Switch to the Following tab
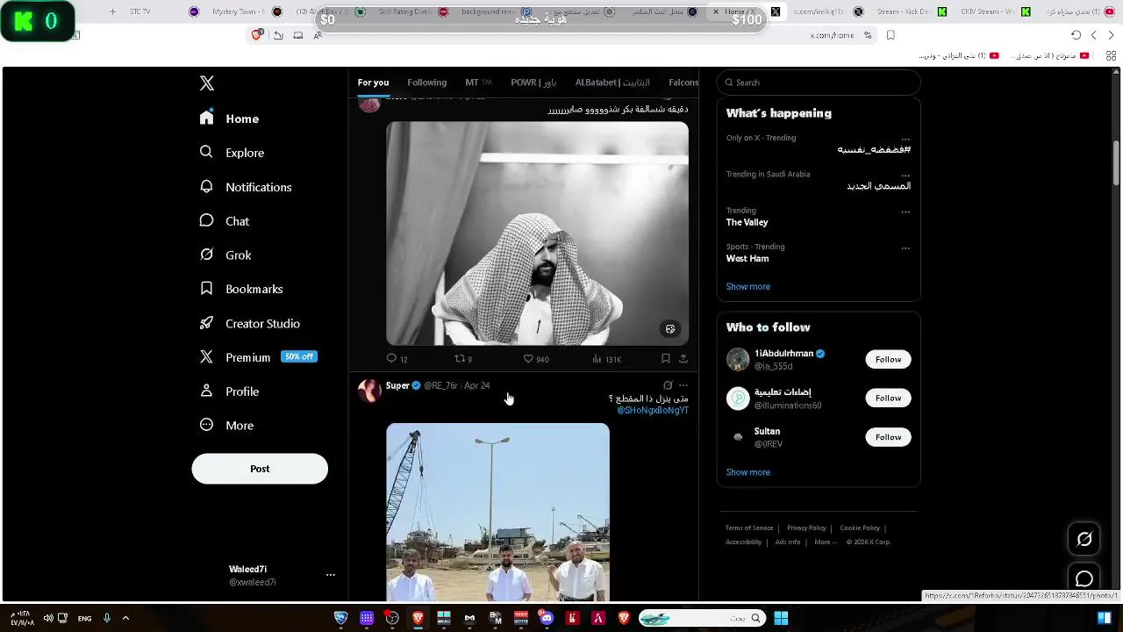Image resolution: width=1123 pixels, height=632 pixels. point(427,83)
